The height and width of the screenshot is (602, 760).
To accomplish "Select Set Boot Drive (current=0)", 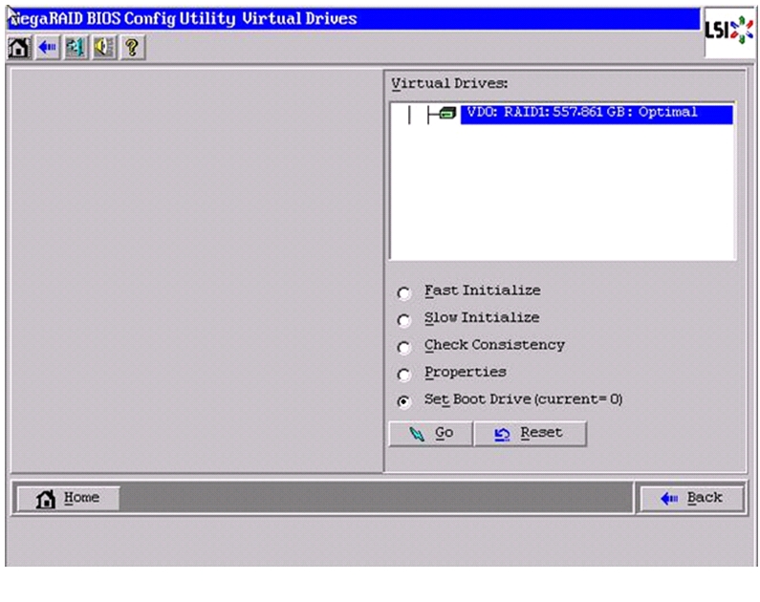I will pos(403,401).
